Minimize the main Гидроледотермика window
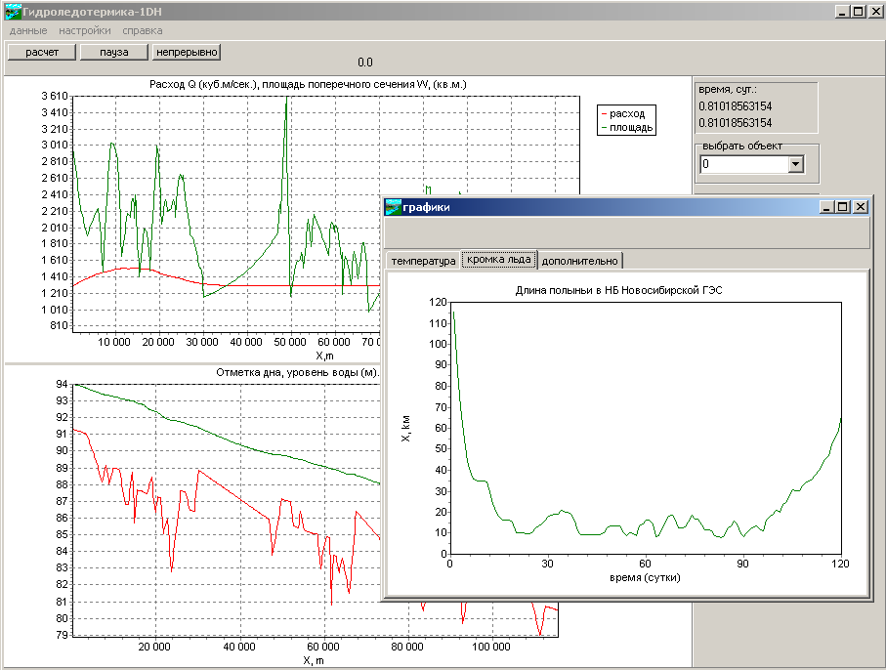Viewport: 886px width, 670px height. (x=842, y=12)
